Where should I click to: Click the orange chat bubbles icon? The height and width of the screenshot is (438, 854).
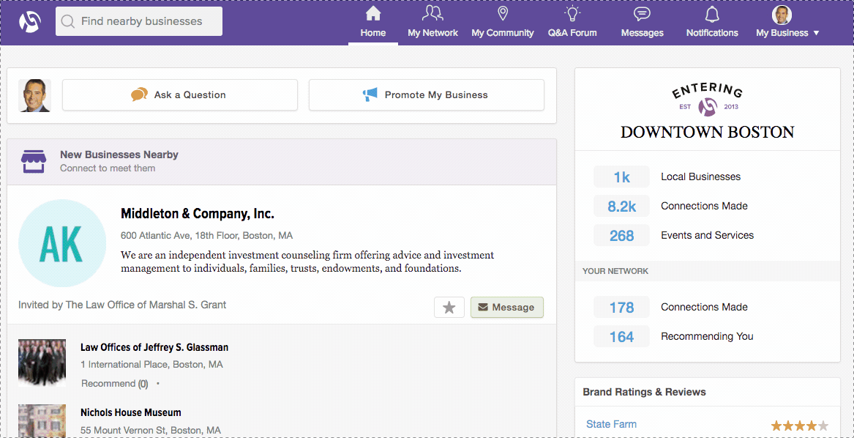[140, 94]
